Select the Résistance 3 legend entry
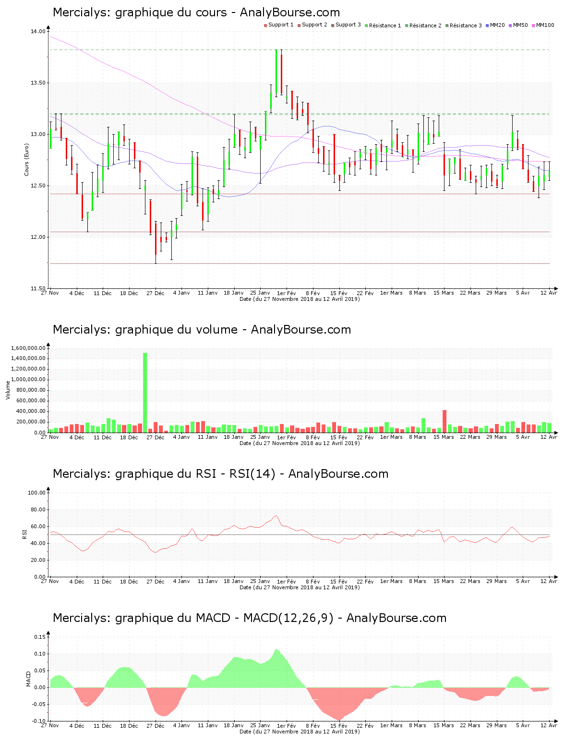This screenshot has height=745, width=576. click(463, 25)
